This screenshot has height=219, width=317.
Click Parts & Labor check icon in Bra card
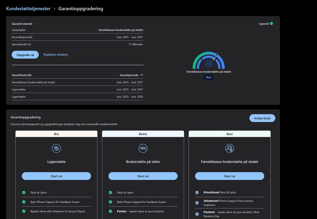[24, 193]
